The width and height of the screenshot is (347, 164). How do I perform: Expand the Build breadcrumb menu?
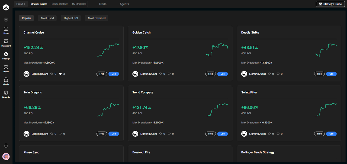point(21,4)
